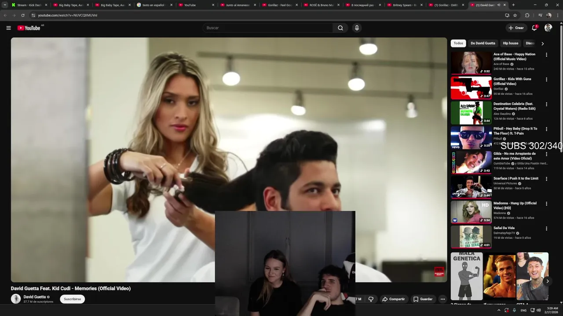
Task: Open David Guetta channel avatar
Action: click(x=16, y=299)
